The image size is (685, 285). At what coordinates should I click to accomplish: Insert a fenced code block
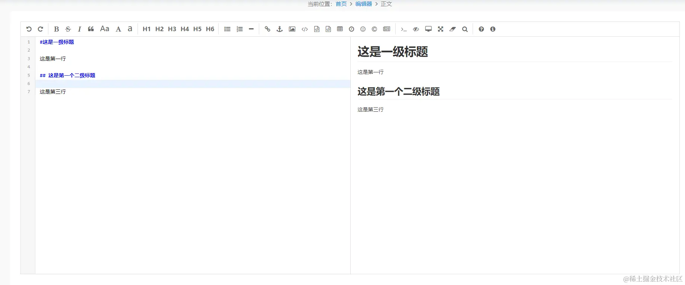[x=328, y=29]
